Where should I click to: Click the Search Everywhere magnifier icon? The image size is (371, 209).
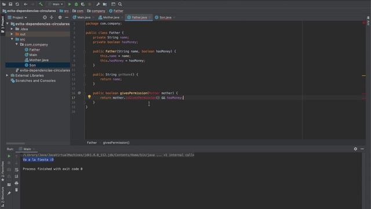pyautogui.click(x=120, y=4)
